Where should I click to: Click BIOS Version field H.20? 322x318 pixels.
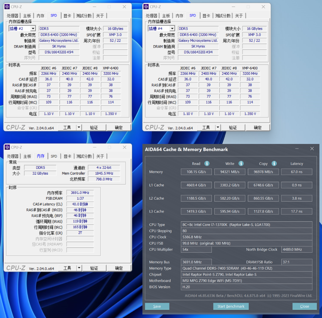pyautogui.click(x=247, y=287)
